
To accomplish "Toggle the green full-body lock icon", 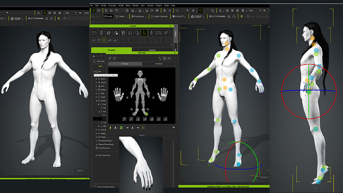I will (x=110, y=127).
